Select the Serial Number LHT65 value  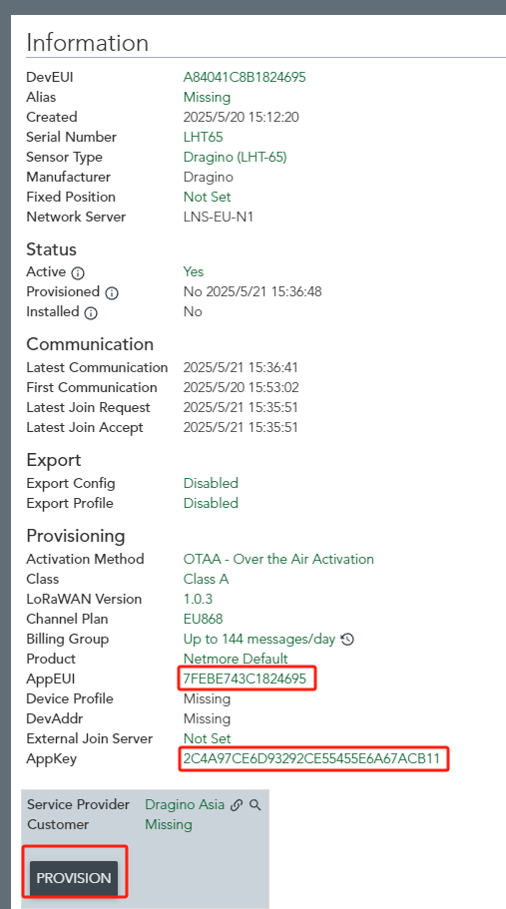(203, 137)
